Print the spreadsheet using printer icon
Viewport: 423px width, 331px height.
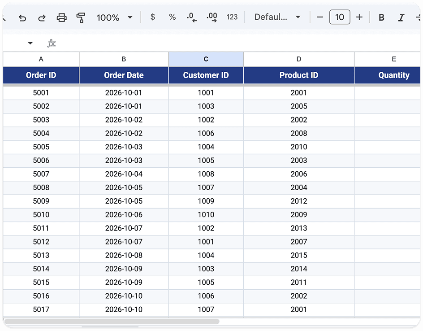tap(61, 17)
